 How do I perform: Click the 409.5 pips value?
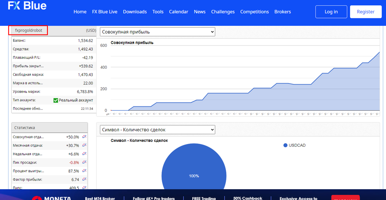74,188
